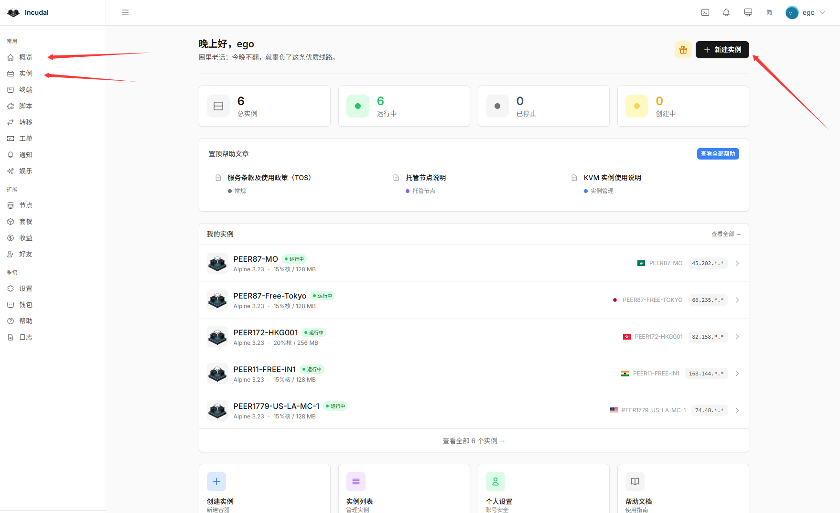Expand the PEER172-HKG001 row chevron

(737, 337)
